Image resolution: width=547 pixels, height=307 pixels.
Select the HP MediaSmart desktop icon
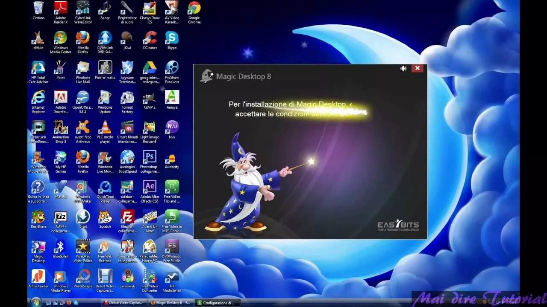[x=172, y=281]
